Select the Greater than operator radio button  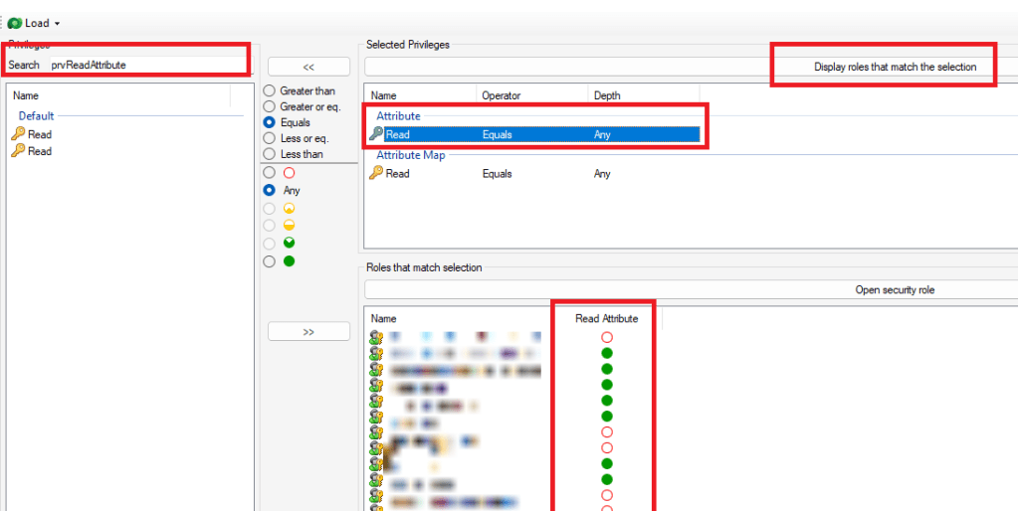coord(269,90)
